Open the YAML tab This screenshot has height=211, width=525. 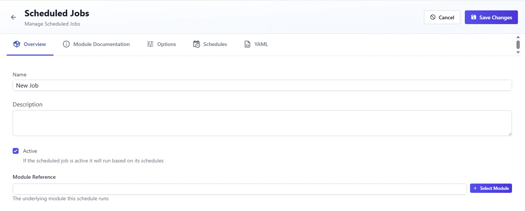(256, 44)
